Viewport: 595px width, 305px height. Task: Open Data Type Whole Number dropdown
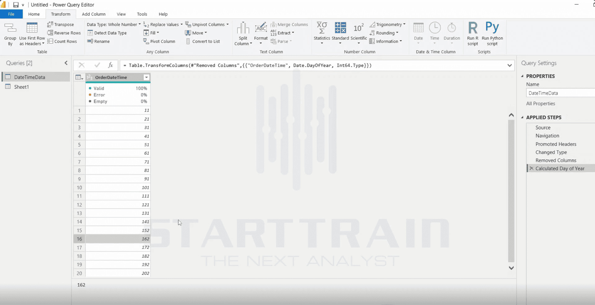114,24
